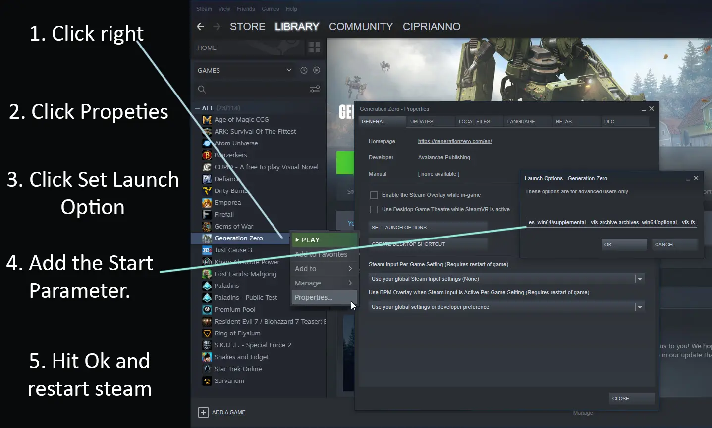Switch to the LANGUAGE tab
Viewport: 712px width, 428px height.
click(x=528, y=122)
